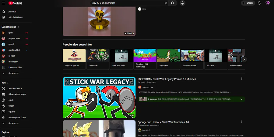
Task: Select the EvoWars.io search card
Action: click(x=98, y=59)
